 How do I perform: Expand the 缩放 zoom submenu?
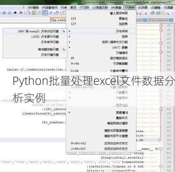click(101, 37)
